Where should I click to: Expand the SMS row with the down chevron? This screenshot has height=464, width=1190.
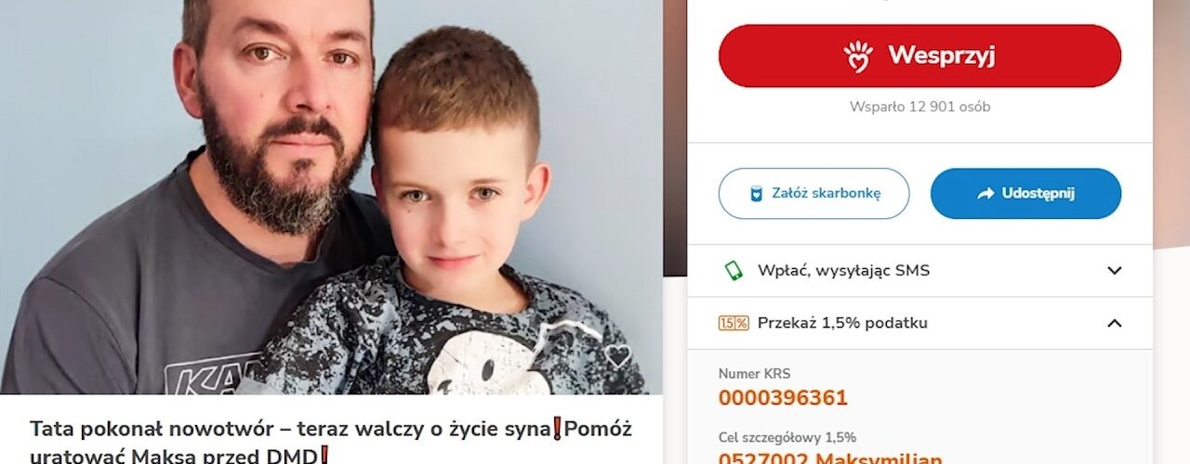[1114, 271]
